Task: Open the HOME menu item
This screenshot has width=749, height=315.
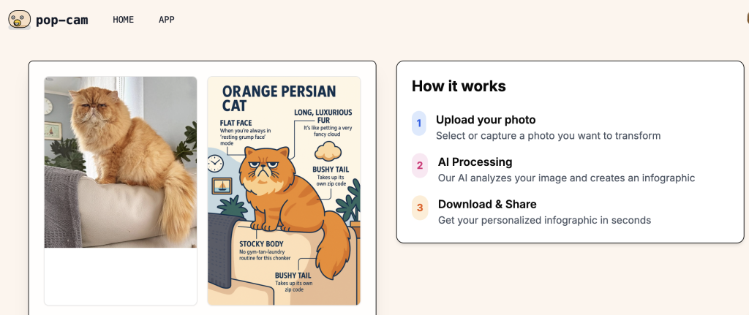Action: pyautogui.click(x=123, y=20)
